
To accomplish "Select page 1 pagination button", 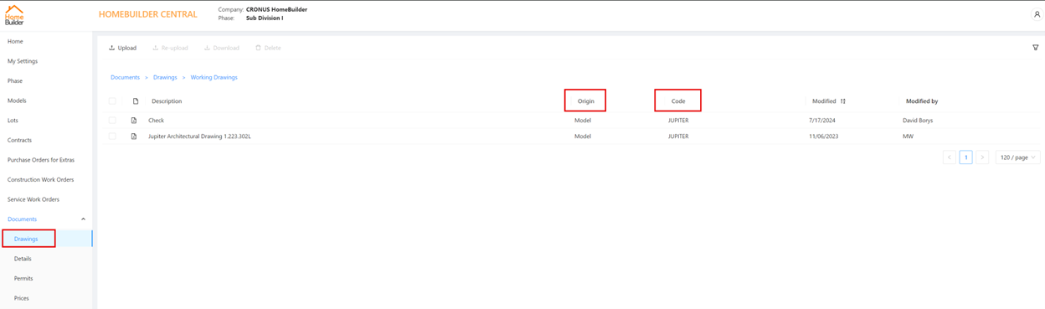I will [x=965, y=157].
